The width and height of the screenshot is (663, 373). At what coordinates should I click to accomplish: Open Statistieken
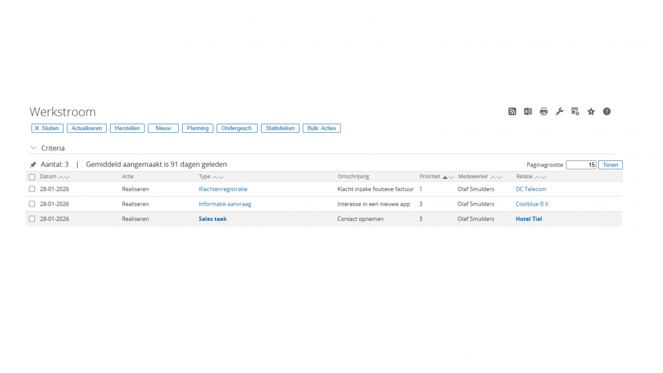[x=280, y=128]
